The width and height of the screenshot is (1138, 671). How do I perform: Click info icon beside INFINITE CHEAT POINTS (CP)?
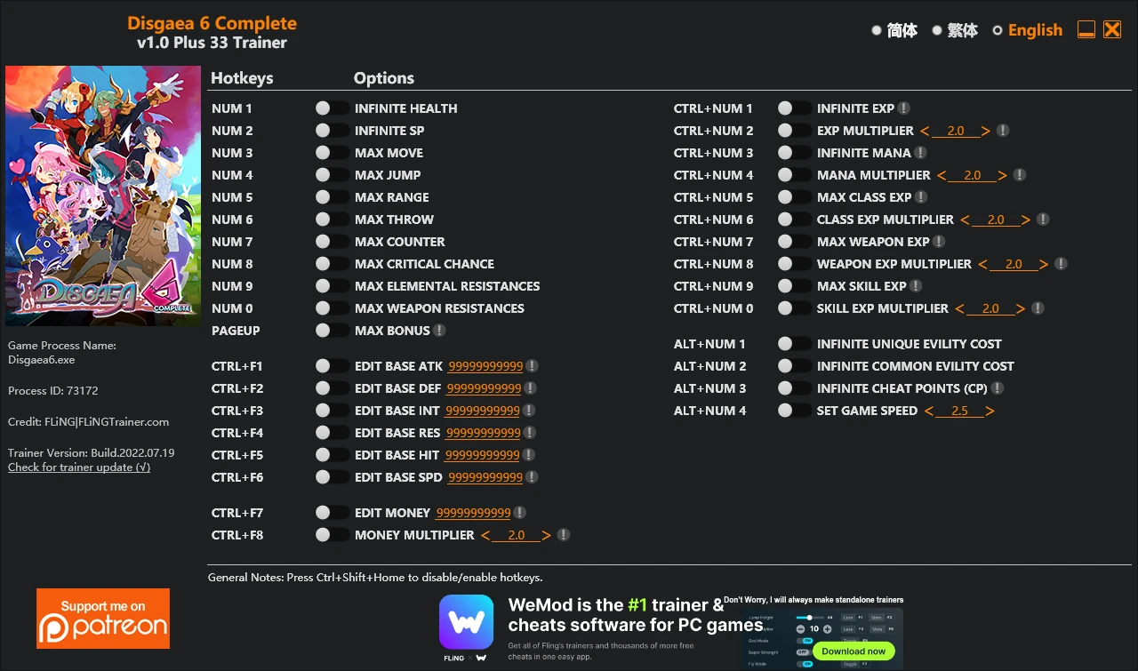coord(998,388)
